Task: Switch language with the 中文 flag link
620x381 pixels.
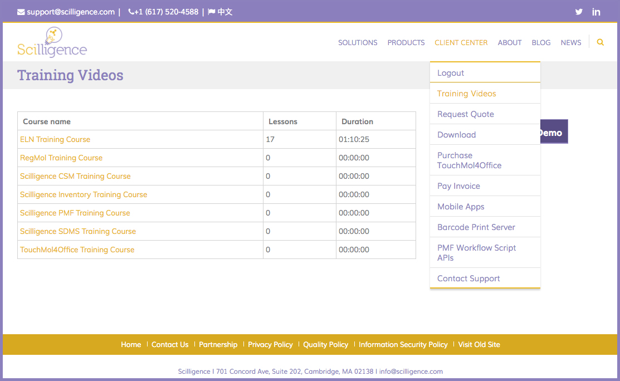Action: click(x=220, y=12)
